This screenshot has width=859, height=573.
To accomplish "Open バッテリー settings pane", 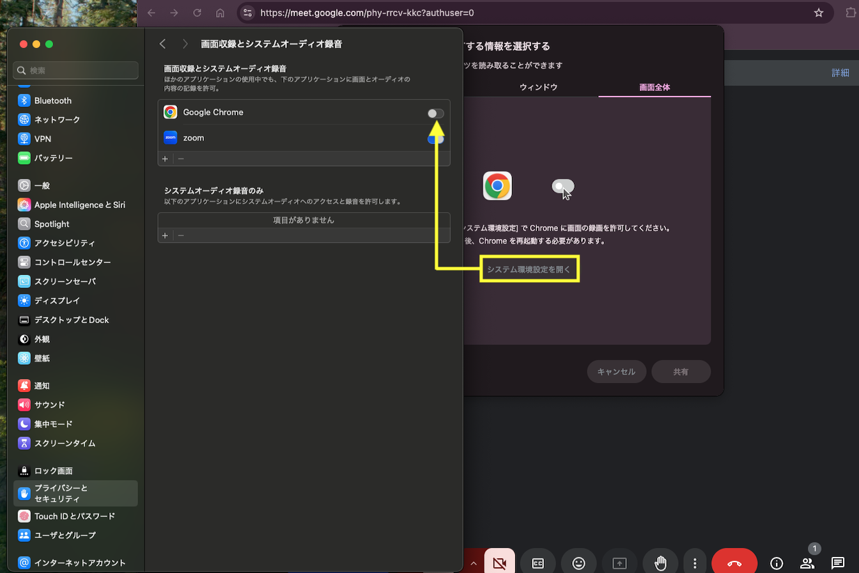I will coord(75,158).
